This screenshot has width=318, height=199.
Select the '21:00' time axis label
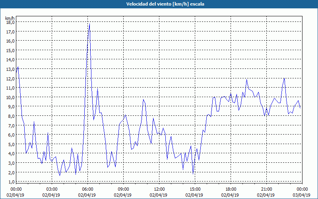(266, 189)
